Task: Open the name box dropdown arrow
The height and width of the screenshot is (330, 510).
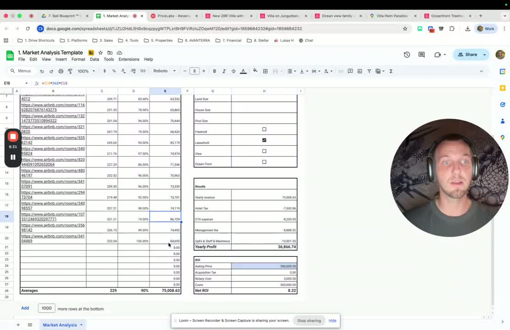Action: point(26,83)
